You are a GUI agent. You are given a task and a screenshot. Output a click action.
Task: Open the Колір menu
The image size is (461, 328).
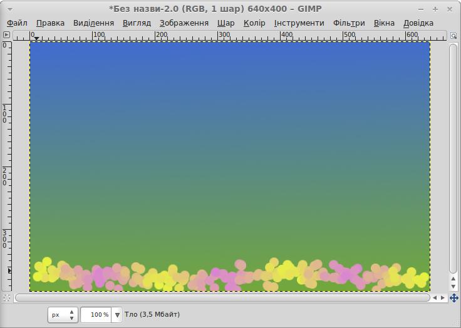(x=254, y=23)
